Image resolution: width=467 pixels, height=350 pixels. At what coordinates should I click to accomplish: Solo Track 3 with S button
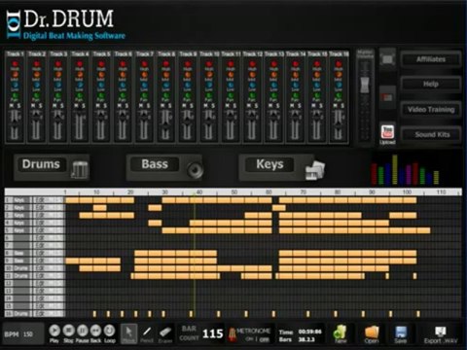point(62,106)
